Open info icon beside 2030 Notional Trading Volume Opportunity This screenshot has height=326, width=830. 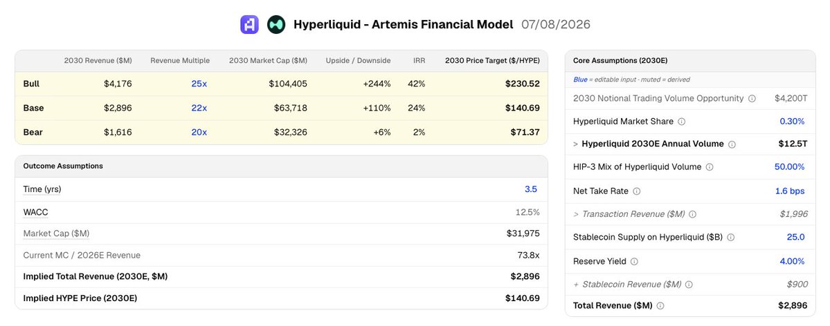pyautogui.click(x=752, y=98)
